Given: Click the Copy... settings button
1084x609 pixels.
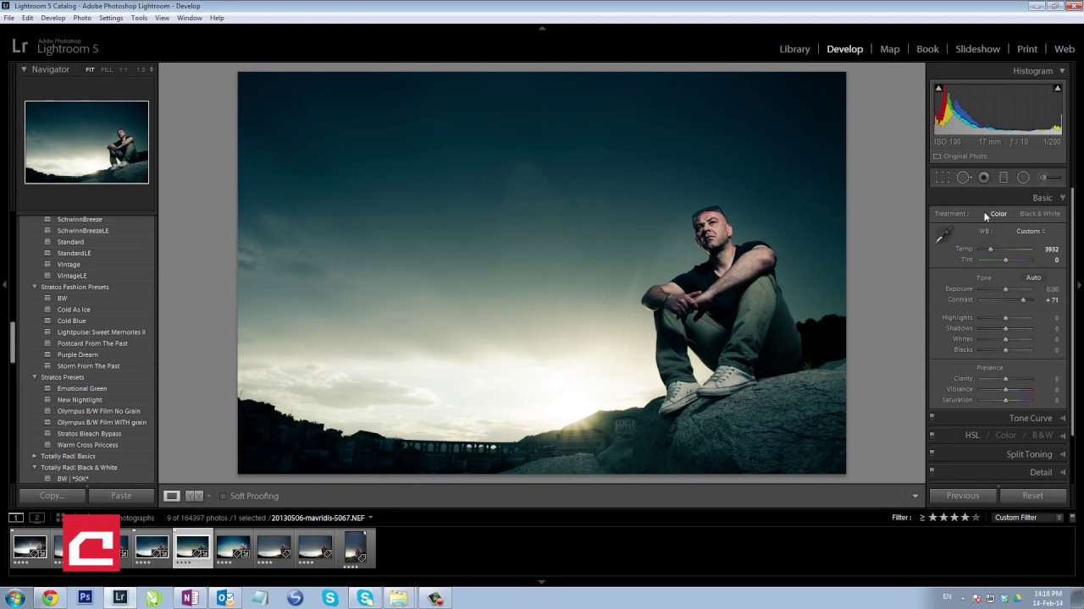Looking at the screenshot, I should point(52,496).
